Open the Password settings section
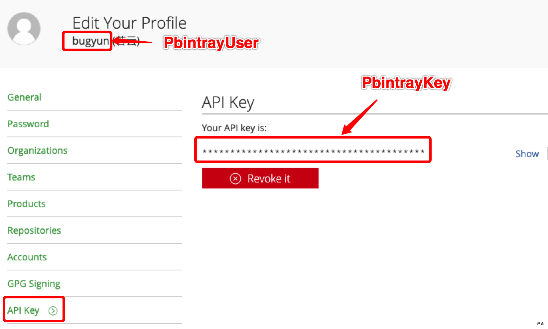 point(28,124)
